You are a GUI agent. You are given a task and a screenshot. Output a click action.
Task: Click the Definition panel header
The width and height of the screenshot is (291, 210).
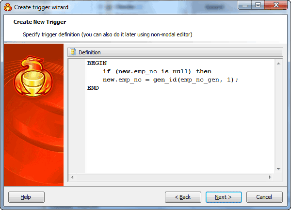[x=176, y=52]
